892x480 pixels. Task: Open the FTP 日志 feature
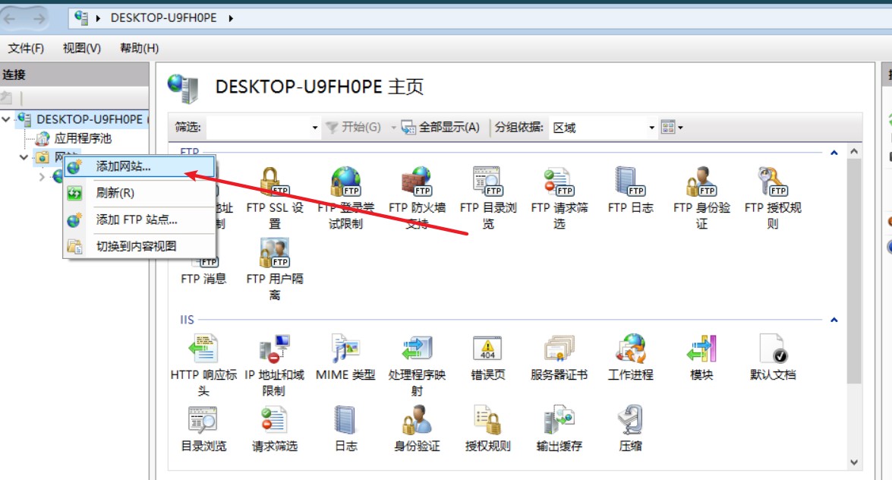[630, 190]
